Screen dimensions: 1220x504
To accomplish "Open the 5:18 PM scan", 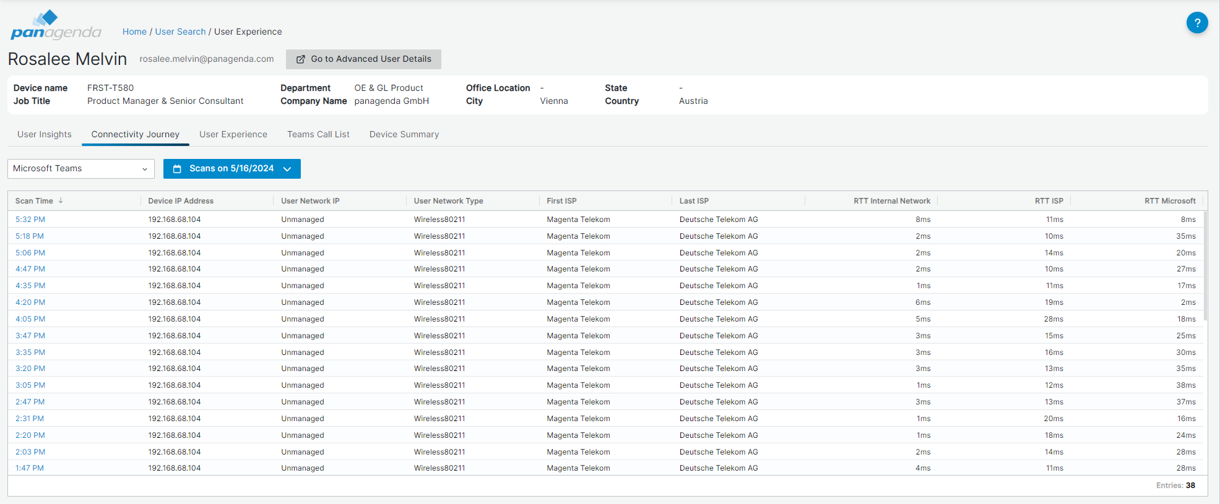I will 30,236.
